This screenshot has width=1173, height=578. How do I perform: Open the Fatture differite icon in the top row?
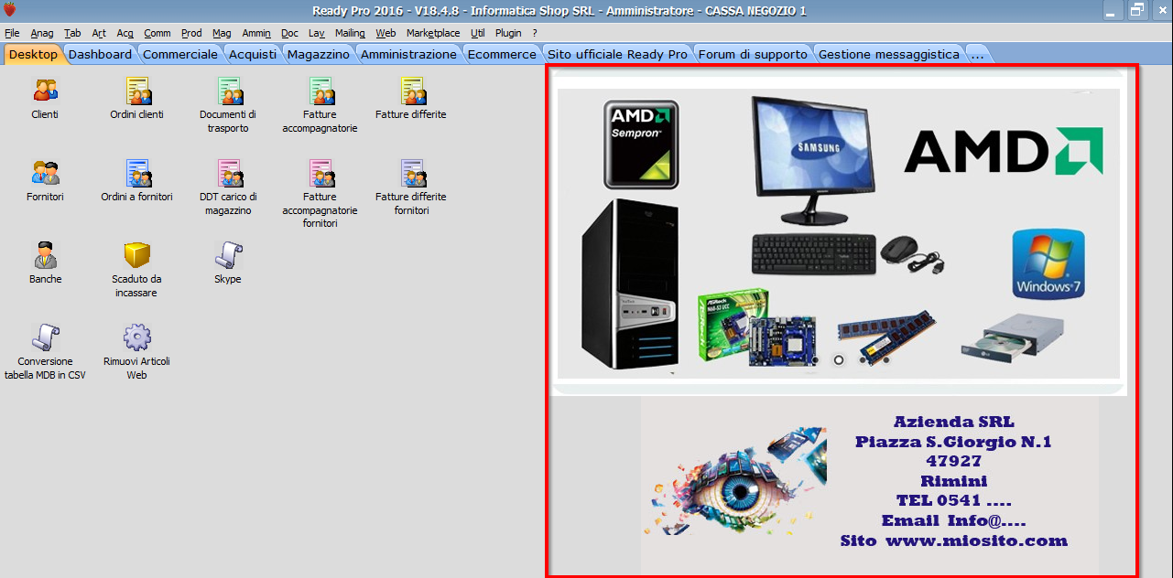411,91
